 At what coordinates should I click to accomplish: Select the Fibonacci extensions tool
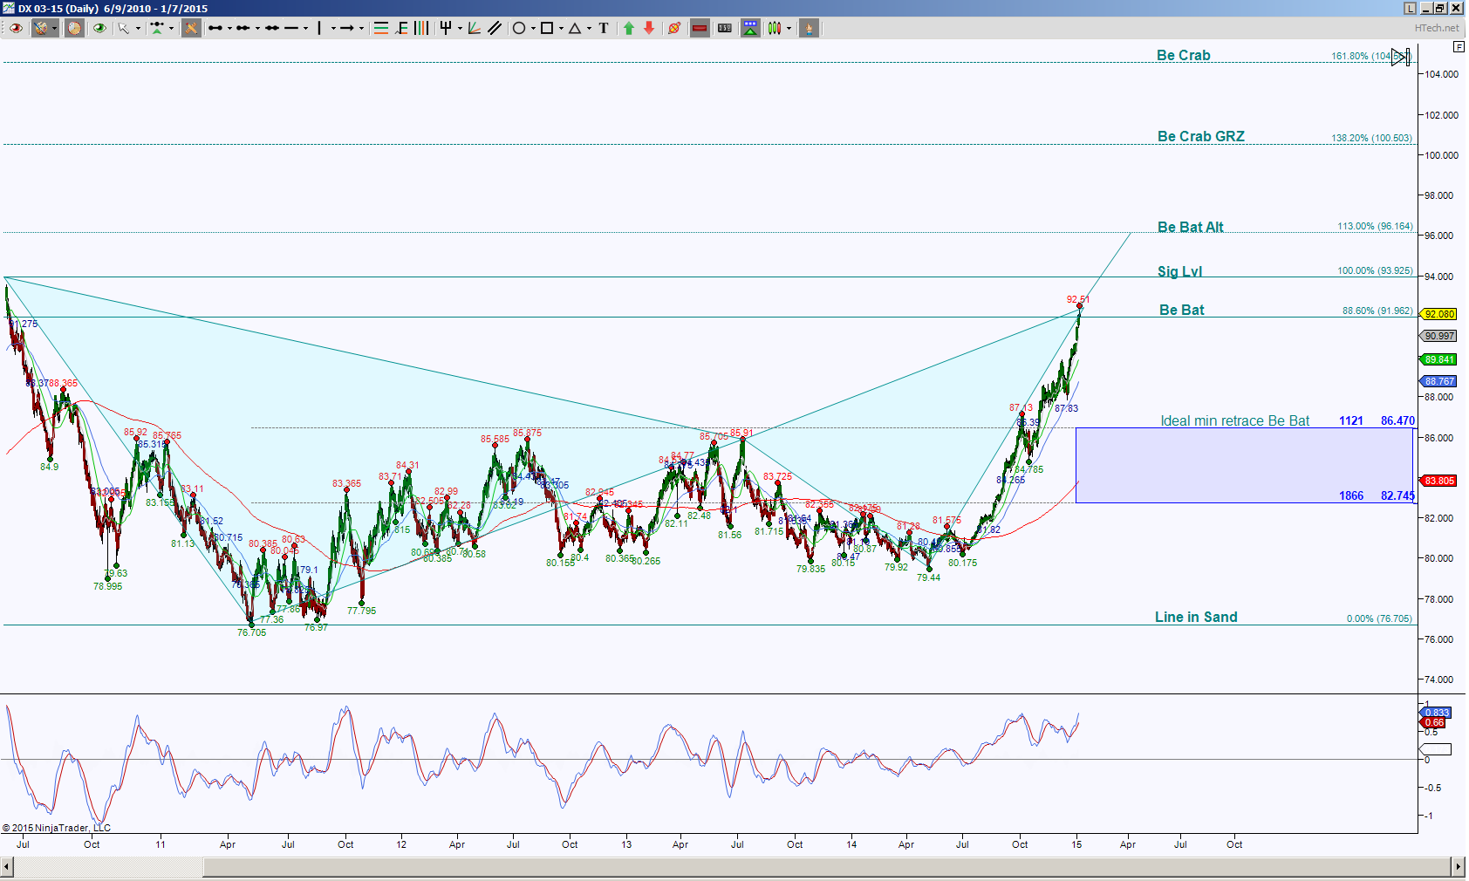(401, 28)
